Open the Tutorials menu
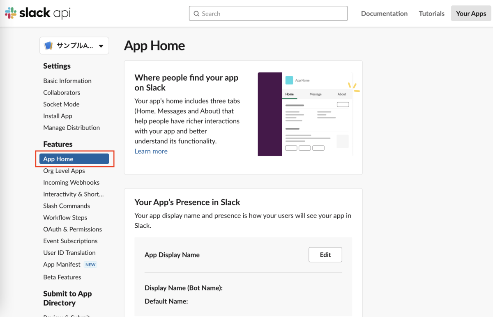 pos(431,14)
